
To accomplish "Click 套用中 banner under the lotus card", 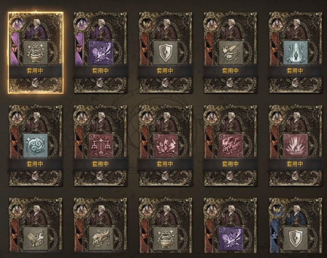I will pyautogui.click(x=165, y=164).
